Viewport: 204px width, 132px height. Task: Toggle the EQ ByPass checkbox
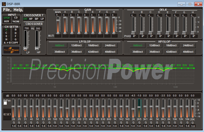[5, 103]
